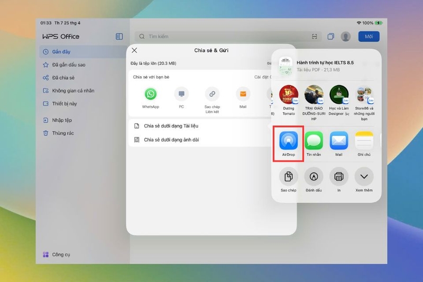The height and width of the screenshot is (282, 423).
Task: Choose the Đánh dấu markup action
Action: [x=314, y=177]
